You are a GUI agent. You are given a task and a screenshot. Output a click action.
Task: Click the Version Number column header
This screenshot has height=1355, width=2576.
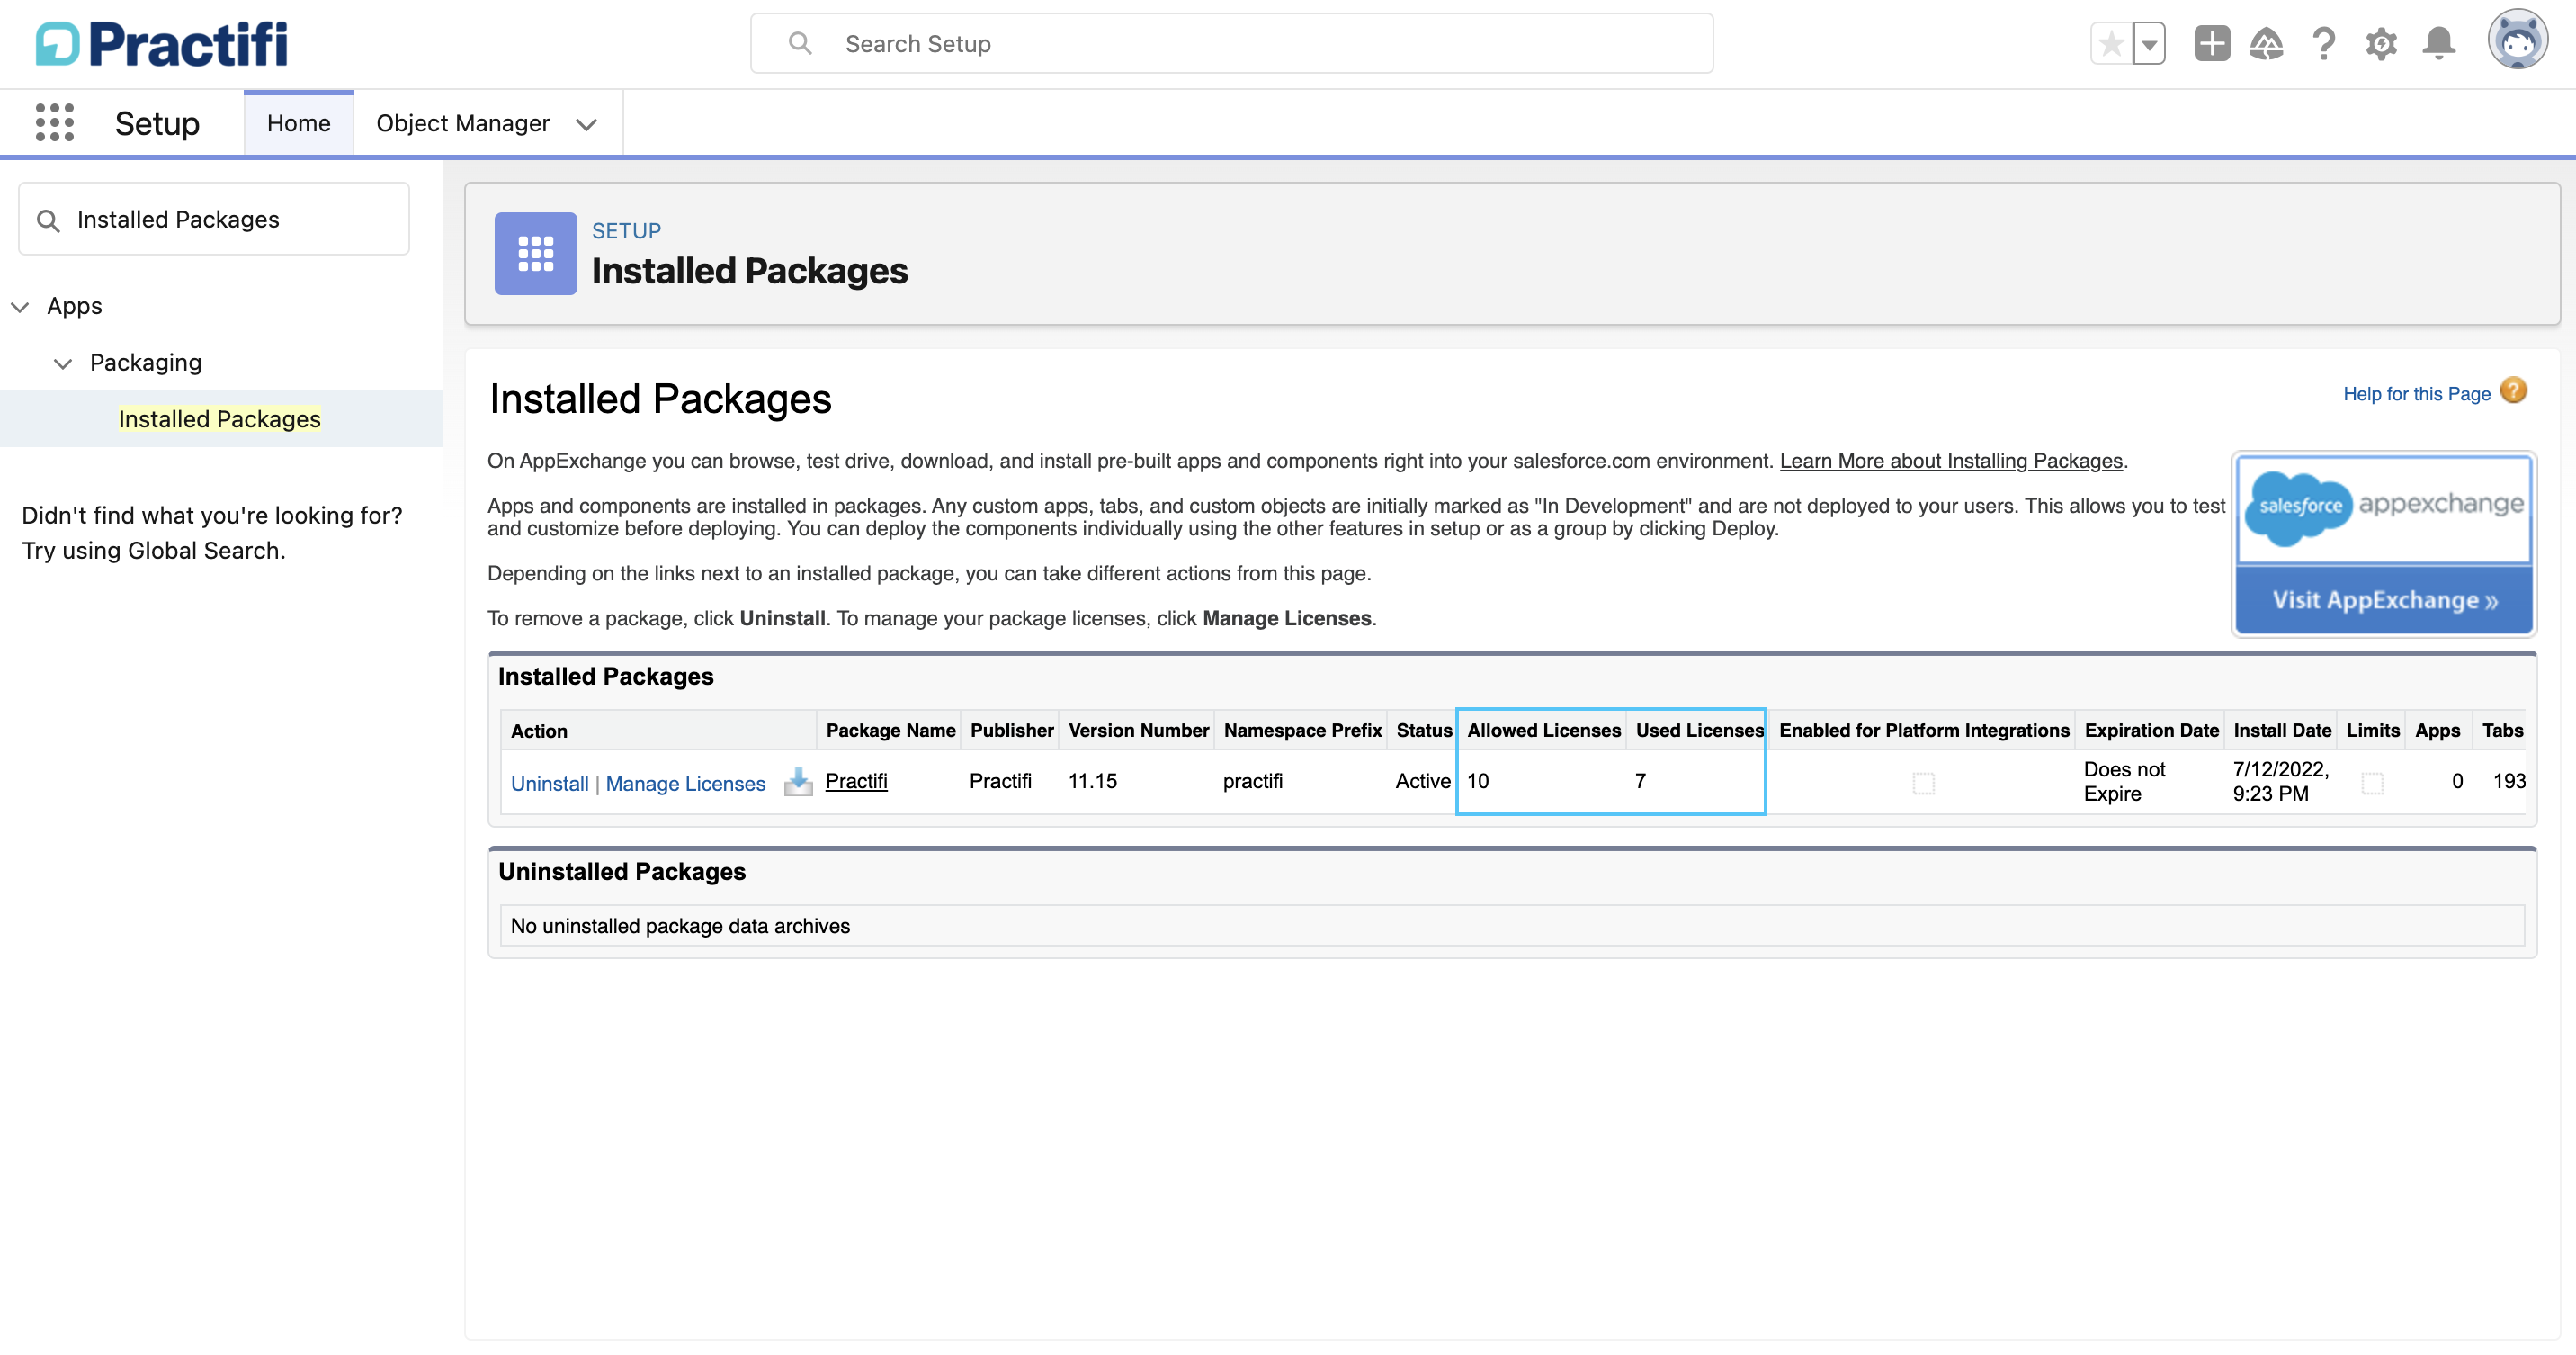[1138, 731]
